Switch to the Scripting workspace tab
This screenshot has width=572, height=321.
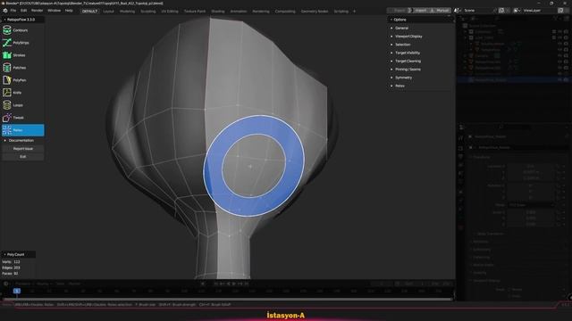coord(341,12)
